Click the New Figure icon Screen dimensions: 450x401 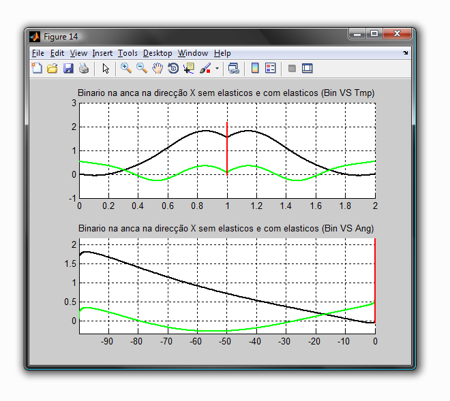tap(37, 68)
